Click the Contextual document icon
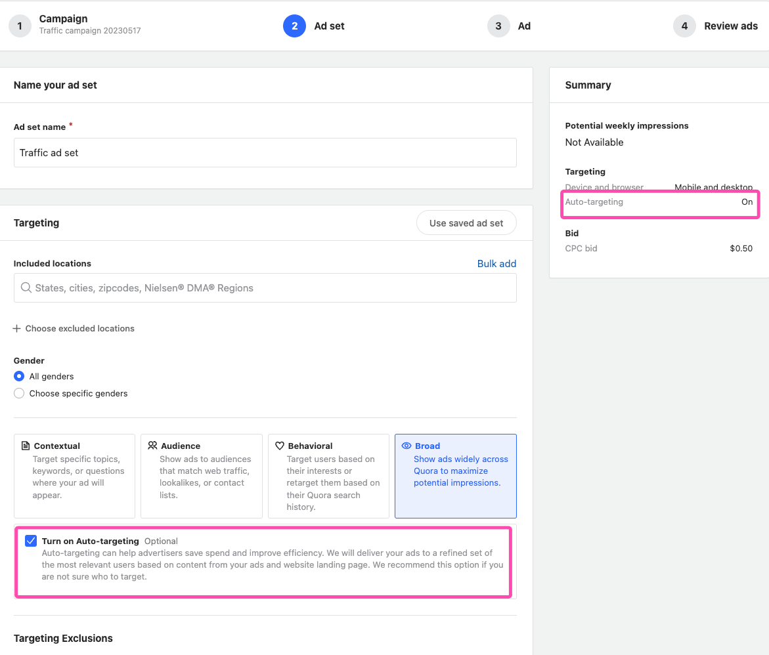This screenshot has width=769, height=655. point(26,446)
